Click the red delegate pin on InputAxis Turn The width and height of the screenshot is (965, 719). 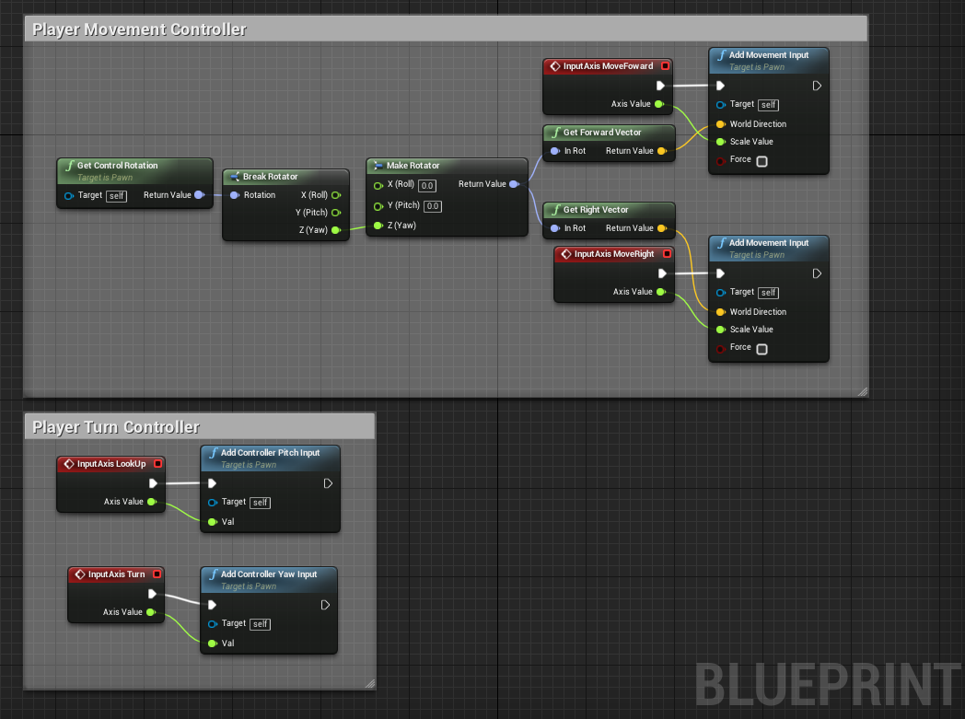(157, 574)
